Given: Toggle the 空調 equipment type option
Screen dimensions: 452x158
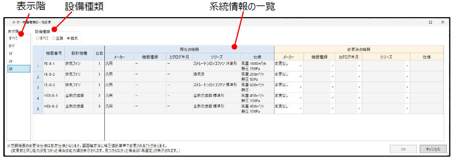Looking at the screenshot, I should click(54, 38).
